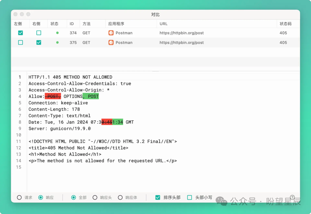Click the 'Content-Type: text/html' line

tap(60, 115)
